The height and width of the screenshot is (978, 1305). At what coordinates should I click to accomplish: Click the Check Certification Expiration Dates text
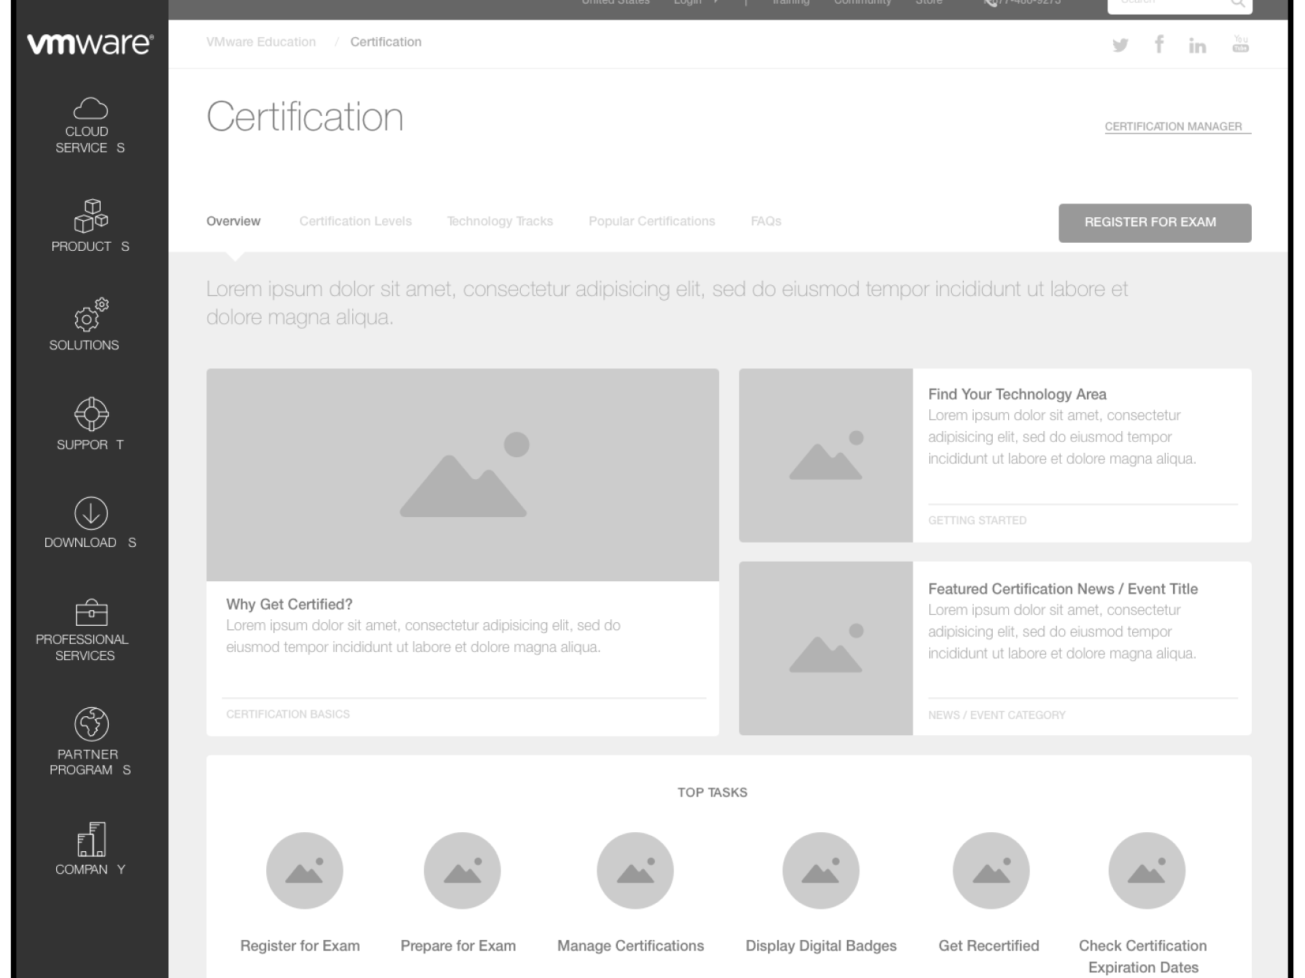1143,956
